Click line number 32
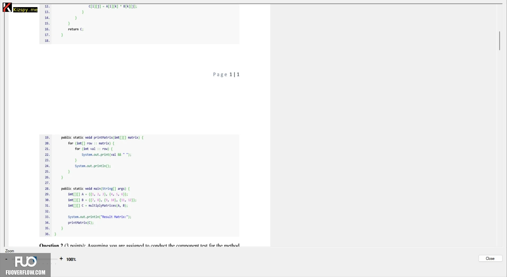The width and height of the screenshot is (507, 277). click(x=47, y=211)
